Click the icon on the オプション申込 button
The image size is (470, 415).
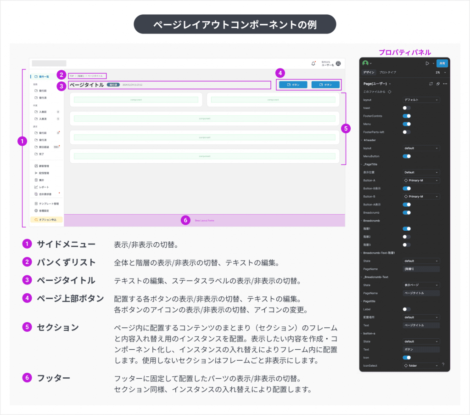[x=36, y=220]
